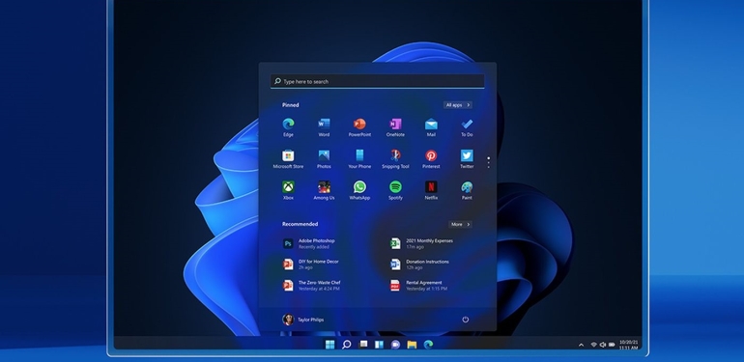Show hidden icons in system tray
This screenshot has width=744, height=362.
click(x=581, y=345)
